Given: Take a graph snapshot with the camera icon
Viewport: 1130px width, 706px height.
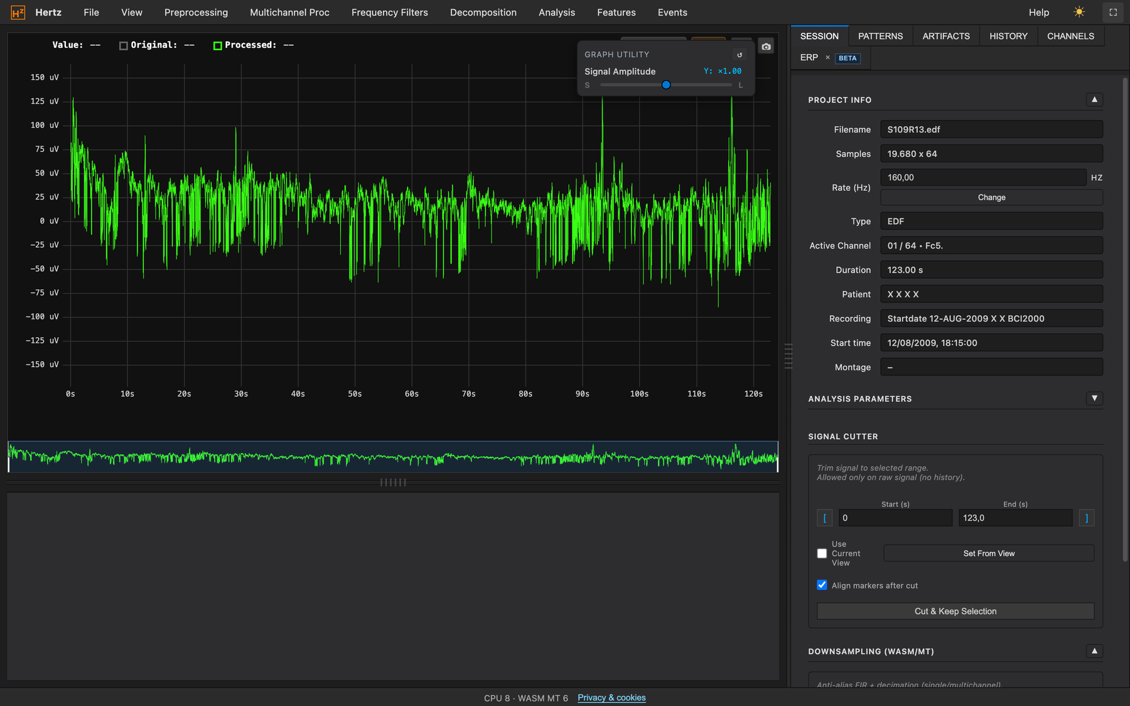Looking at the screenshot, I should coord(766,46).
